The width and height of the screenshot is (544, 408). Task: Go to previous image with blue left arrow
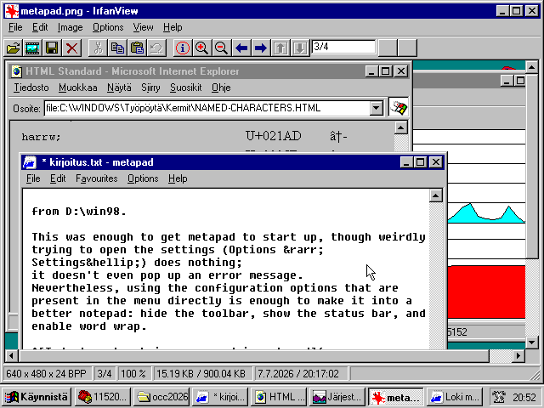click(x=241, y=48)
